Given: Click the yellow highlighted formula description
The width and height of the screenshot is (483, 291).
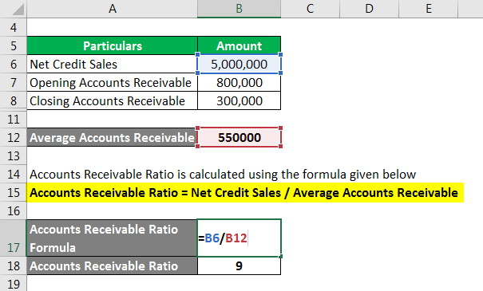Looking at the screenshot, I should pyautogui.click(x=245, y=193).
